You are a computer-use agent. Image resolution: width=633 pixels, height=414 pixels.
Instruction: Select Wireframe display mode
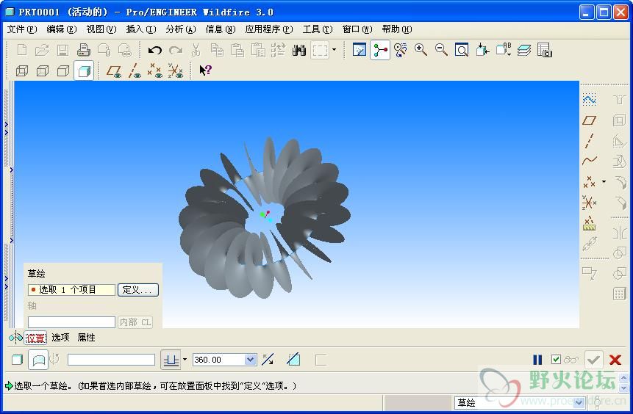22,71
